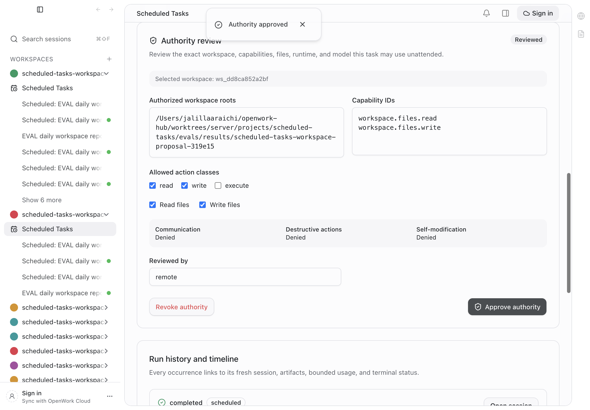Focus the Search sessions field
The width and height of the screenshot is (590, 410).
click(x=60, y=39)
